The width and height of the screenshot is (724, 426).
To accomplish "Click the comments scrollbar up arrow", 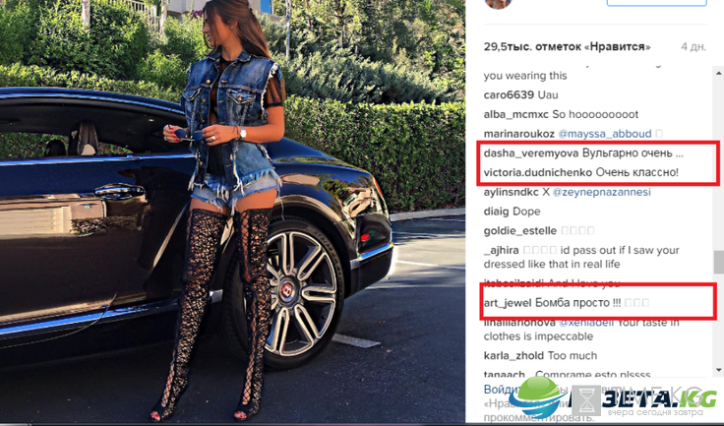I will 718,73.
